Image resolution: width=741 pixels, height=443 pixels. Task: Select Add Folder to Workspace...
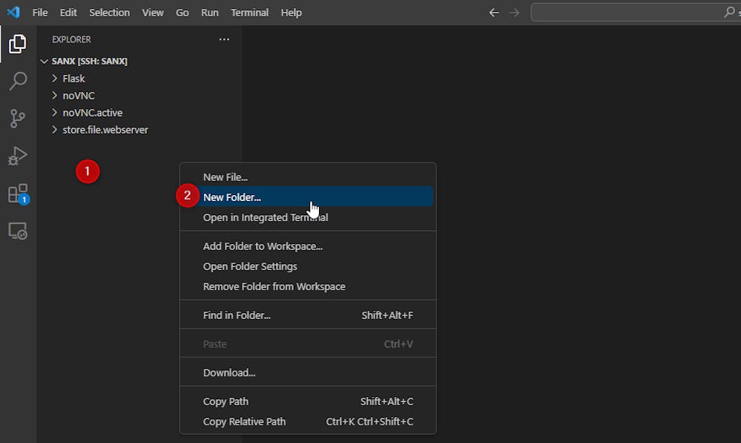(308, 246)
